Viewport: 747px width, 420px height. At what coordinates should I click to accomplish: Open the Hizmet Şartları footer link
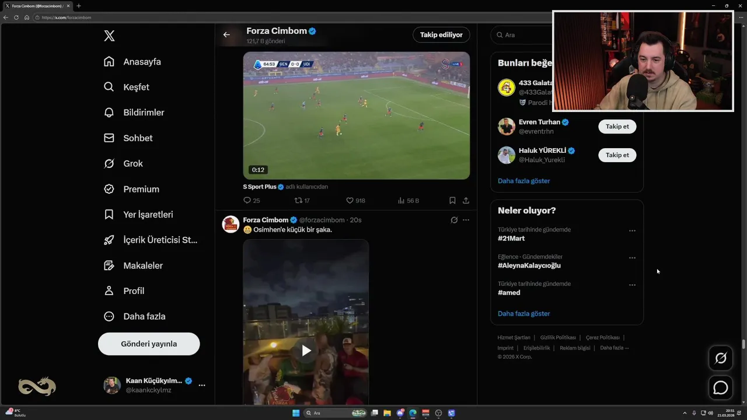[514, 338]
